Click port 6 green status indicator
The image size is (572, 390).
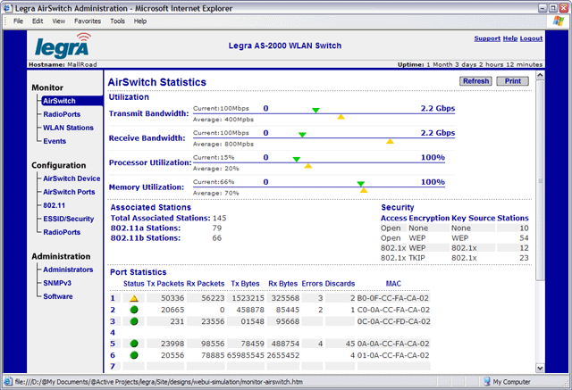134,355
